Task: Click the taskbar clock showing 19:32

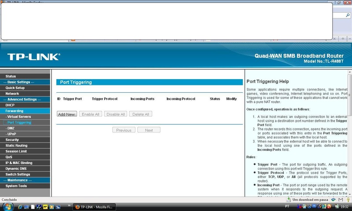Action: click(x=345, y=207)
